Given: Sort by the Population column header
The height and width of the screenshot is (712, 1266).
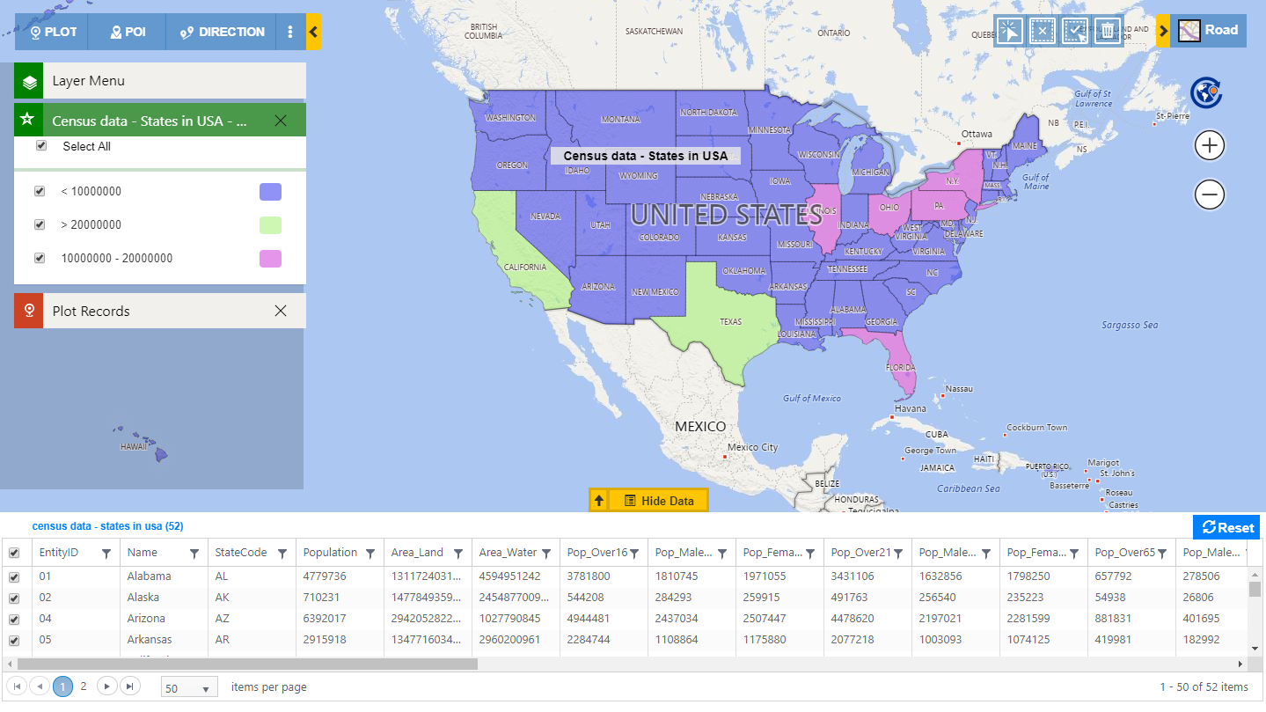Looking at the screenshot, I should pyautogui.click(x=330, y=553).
